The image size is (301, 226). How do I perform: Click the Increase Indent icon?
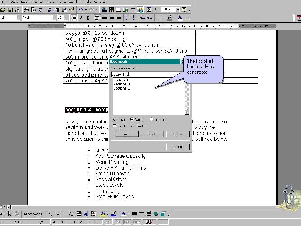tap(150, 18)
